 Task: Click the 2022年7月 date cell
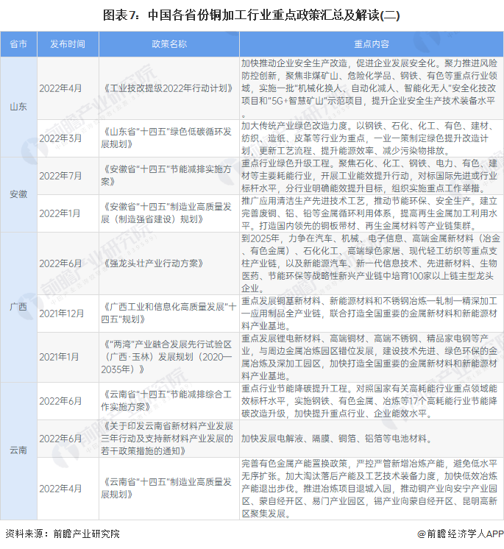coord(60,176)
